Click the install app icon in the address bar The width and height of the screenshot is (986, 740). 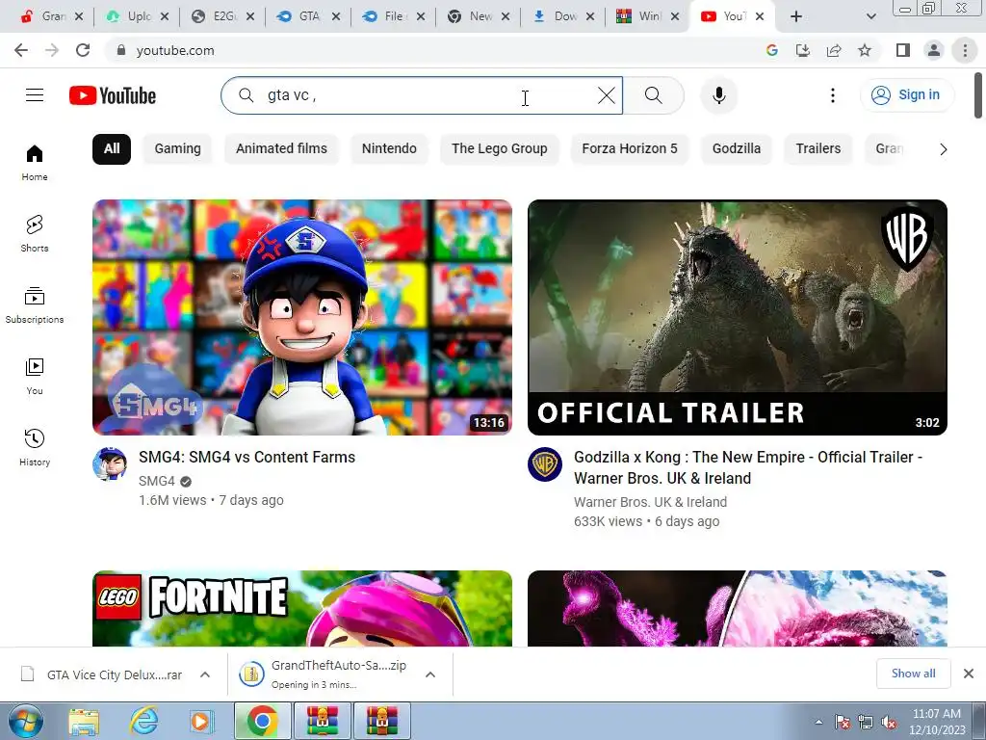[x=803, y=50]
